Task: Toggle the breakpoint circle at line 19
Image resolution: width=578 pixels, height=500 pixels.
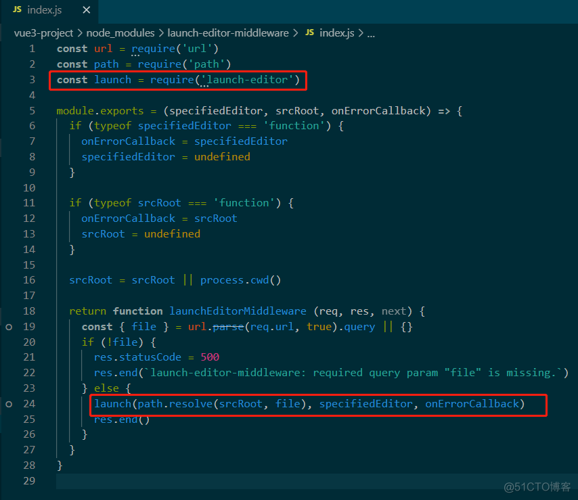Action: [x=9, y=326]
